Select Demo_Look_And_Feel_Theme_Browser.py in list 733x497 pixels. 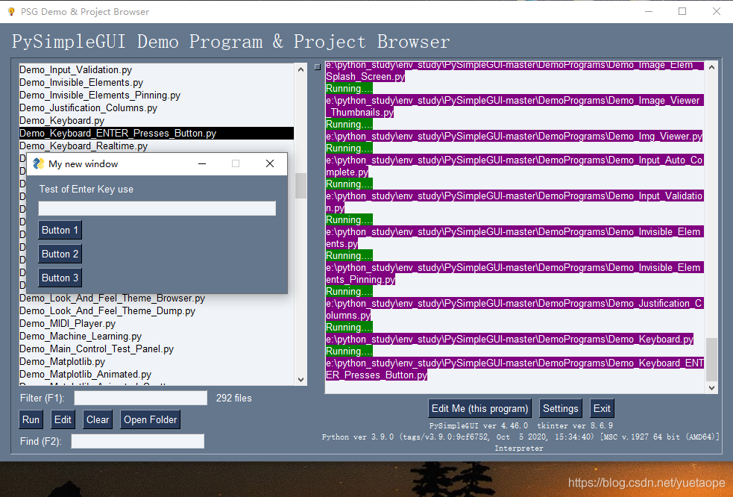pyautogui.click(x=157, y=298)
